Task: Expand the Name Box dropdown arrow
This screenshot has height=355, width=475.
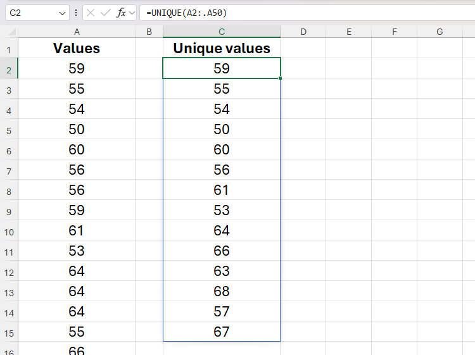Action: click(62, 13)
